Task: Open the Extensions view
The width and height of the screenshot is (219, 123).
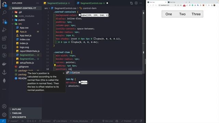Action: pyautogui.click(x=4, y=38)
